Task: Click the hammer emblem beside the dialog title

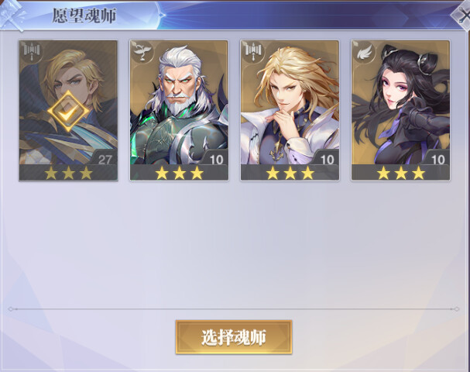Action: coord(12,15)
